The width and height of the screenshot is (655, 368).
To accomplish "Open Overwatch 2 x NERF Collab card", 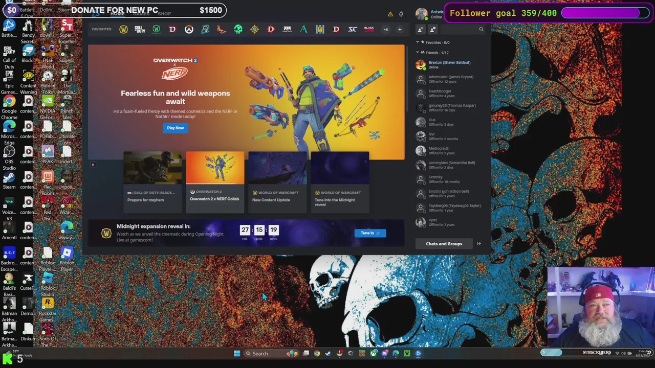I will (215, 181).
